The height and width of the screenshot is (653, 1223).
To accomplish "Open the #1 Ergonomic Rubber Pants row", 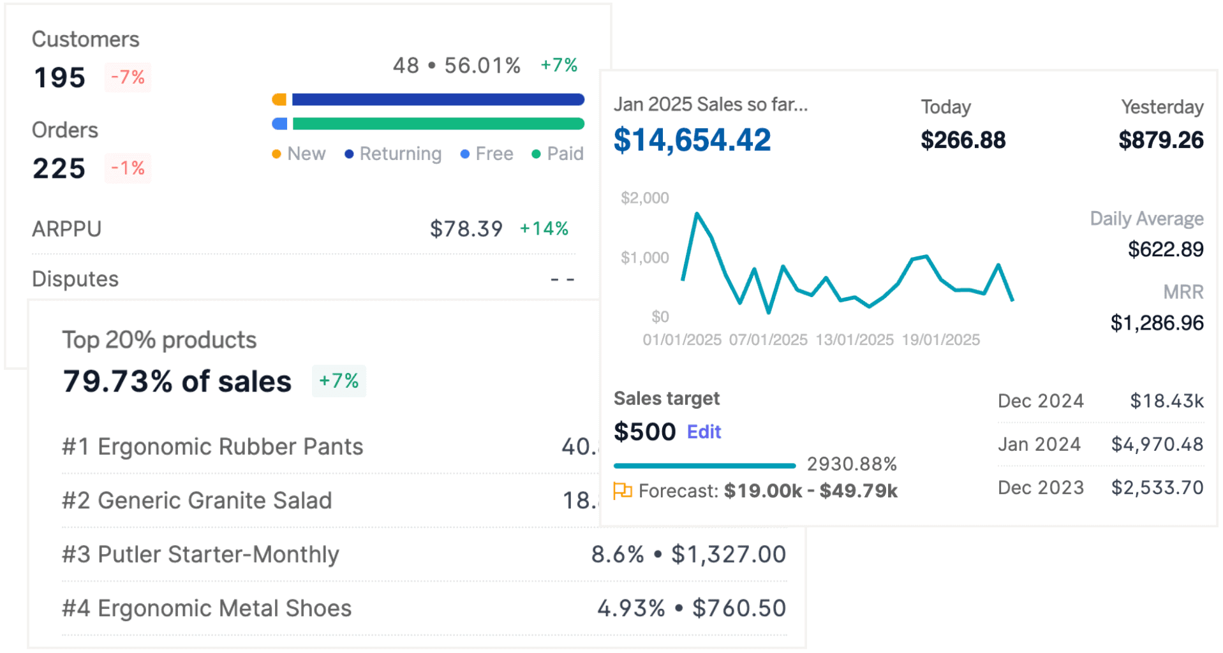I will 330,446.
